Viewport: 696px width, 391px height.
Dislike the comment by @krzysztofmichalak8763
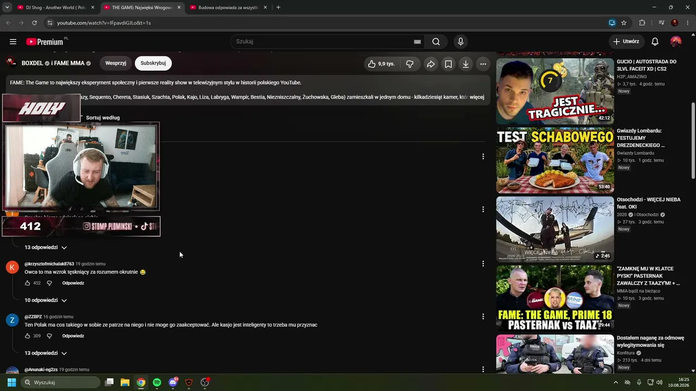[x=49, y=283]
